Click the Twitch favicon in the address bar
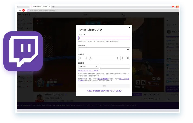Image resolution: width=193 pixels, height=123 pixels. click(28, 10)
